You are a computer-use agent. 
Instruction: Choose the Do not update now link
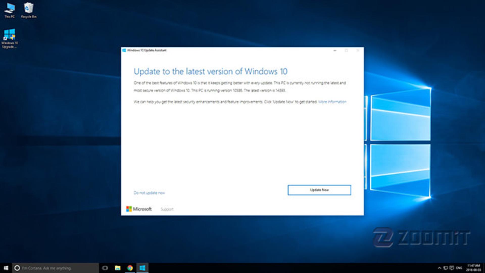click(149, 193)
